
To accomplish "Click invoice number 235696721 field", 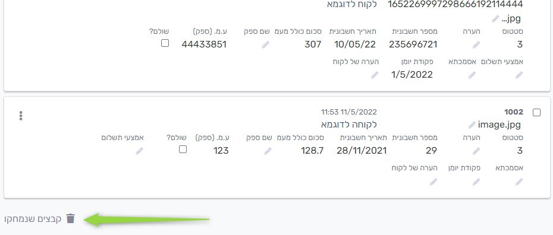I will tap(413, 45).
